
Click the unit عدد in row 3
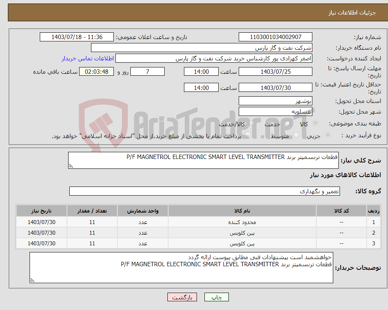(x=143, y=243)
